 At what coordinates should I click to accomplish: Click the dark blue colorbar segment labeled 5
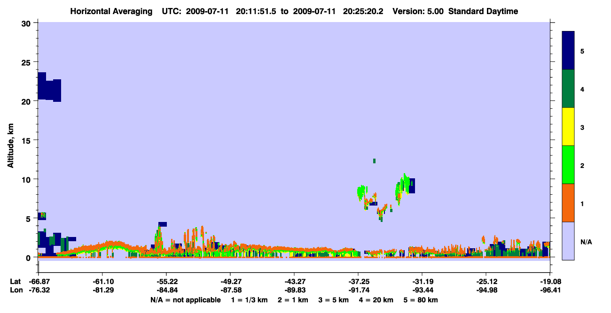click(x=568, y=51)
